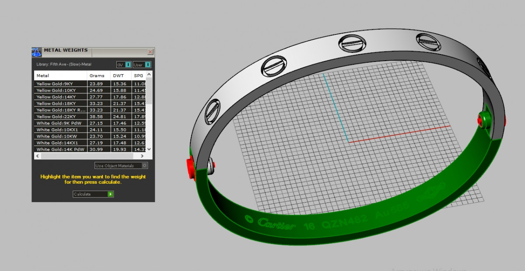The width and height of the screenshot is (525, 271).
Task: Select the Yellow Gold:18KY row
Action: pos(90,103)
